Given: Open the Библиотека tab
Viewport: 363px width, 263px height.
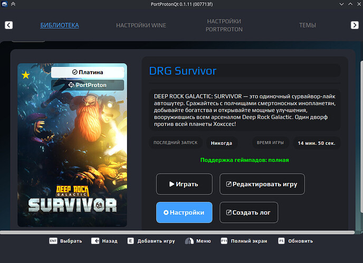Looking at the screenshot, I should point(60,25).
